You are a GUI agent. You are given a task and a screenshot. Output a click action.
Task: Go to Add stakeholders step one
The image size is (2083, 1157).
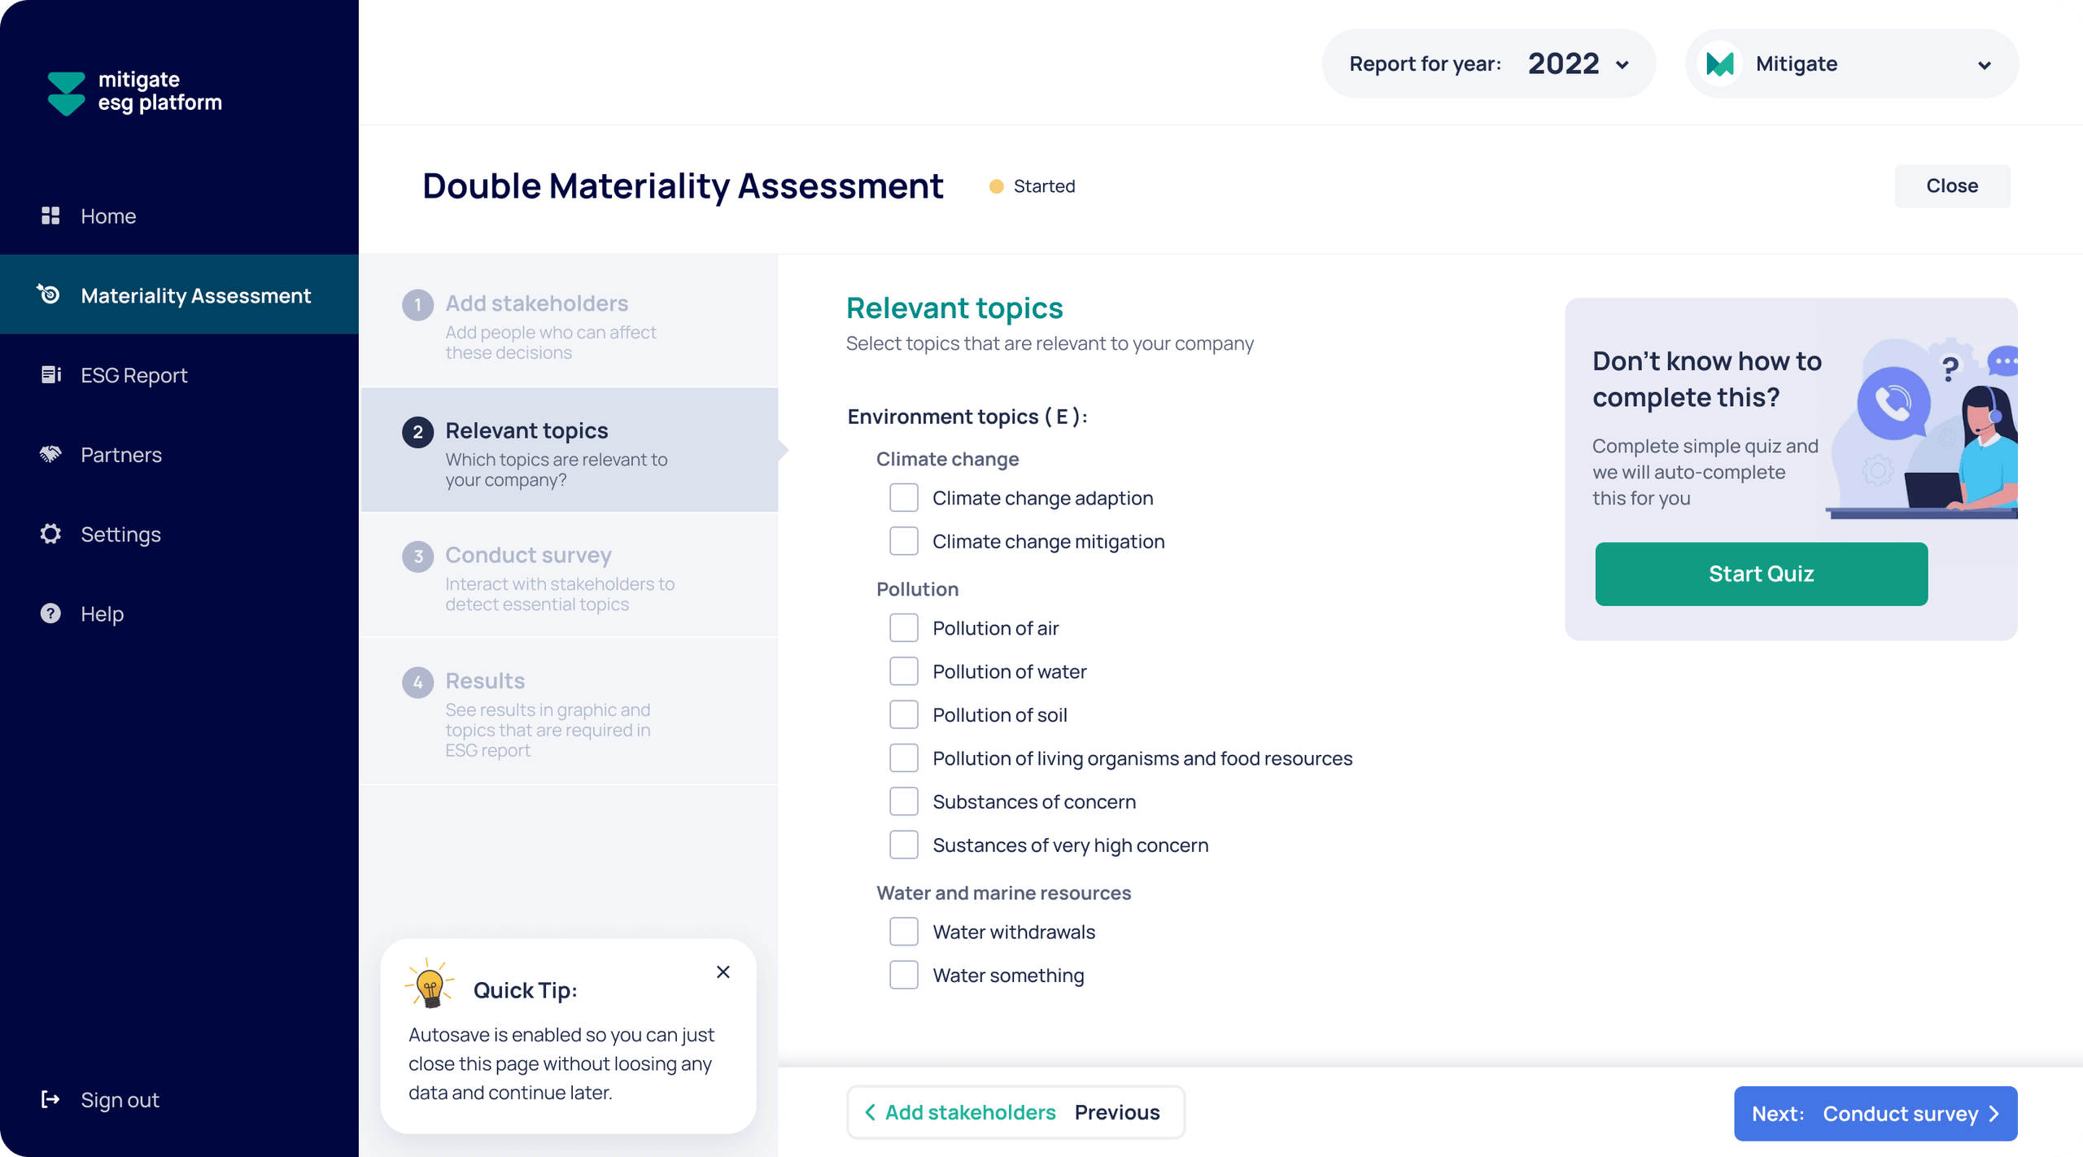(x=537, y=303)
